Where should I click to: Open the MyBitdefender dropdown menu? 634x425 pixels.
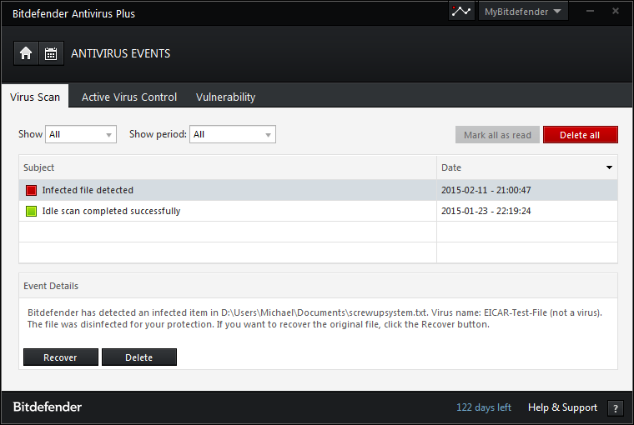coord(523,12)
